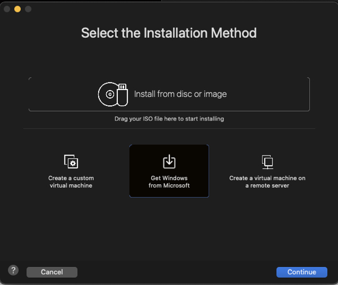Click the gray close window button
The image size is (338, 285).
click(x=7, y=9)
